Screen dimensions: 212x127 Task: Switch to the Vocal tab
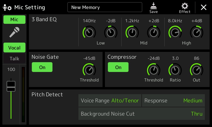(14, 48)
